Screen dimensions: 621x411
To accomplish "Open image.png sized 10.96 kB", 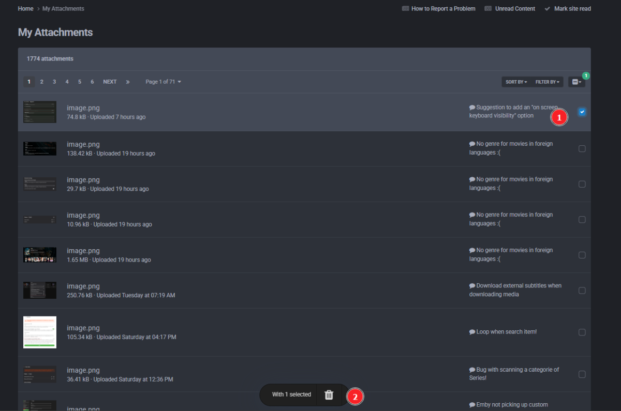I will click(x=83, y=215).
